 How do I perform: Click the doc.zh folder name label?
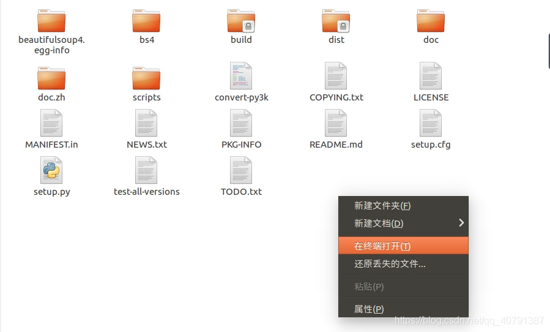click(51, 97)
